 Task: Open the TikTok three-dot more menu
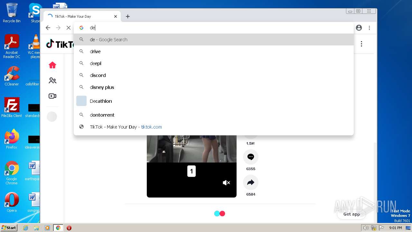361,44
